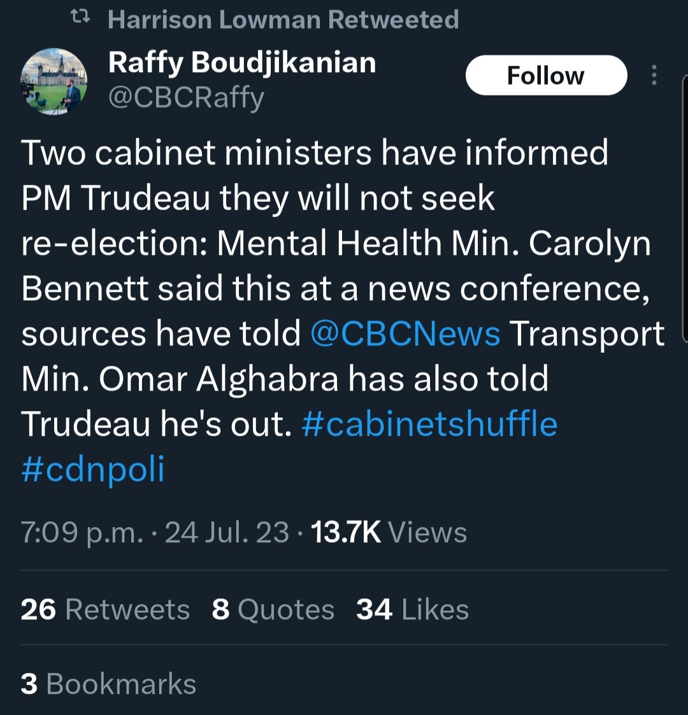Image resolution: width=688 pixels, height=715 pixels.
Task: Open the 8 Quotes list
Action: 273,609
